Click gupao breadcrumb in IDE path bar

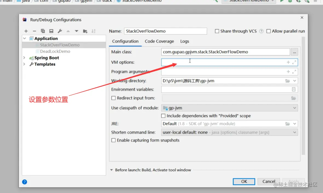coord(64,1)
